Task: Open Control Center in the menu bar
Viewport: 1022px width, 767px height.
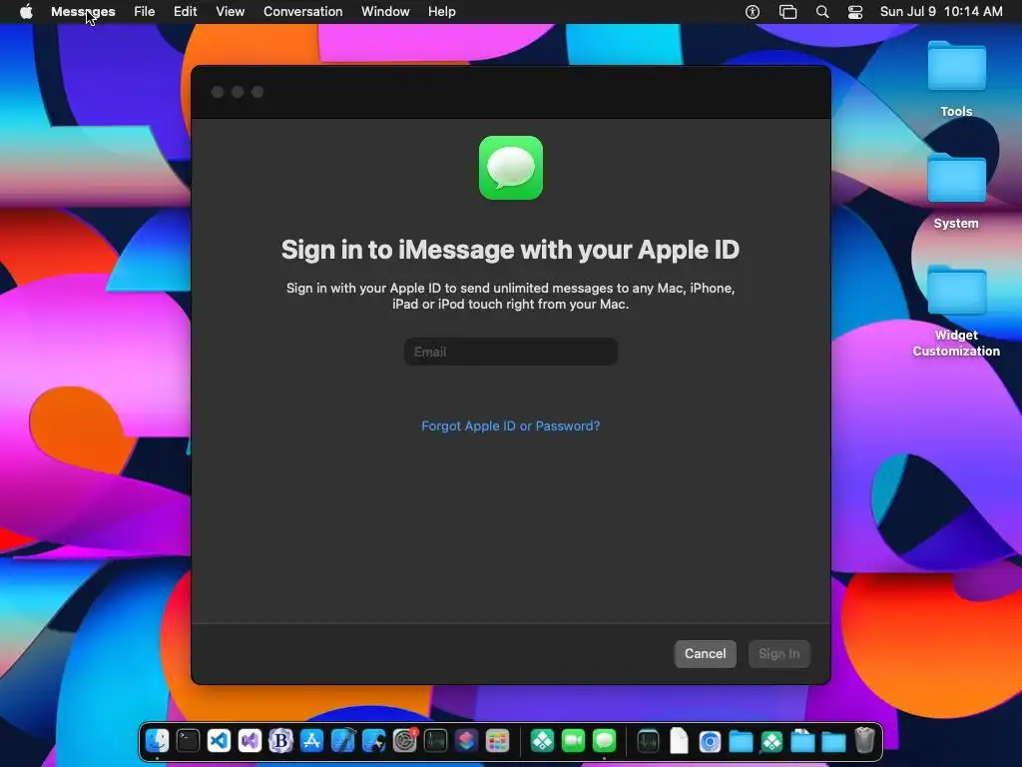Action: click(855, 12)
